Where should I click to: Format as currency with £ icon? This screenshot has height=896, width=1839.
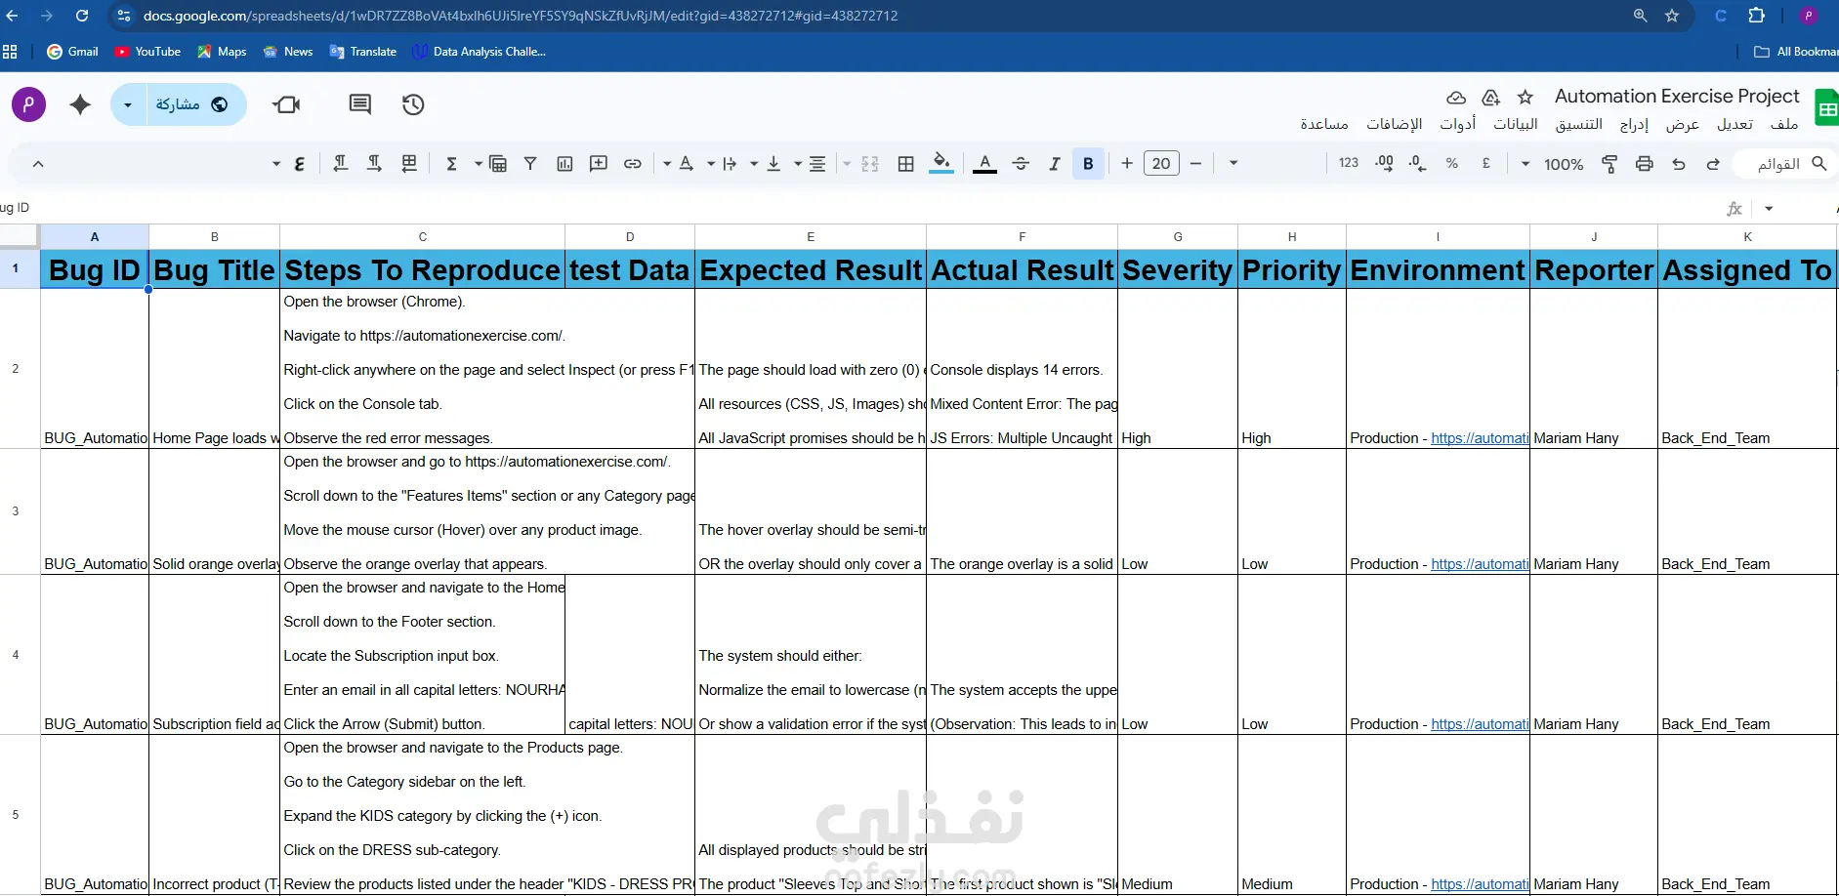1486,164
